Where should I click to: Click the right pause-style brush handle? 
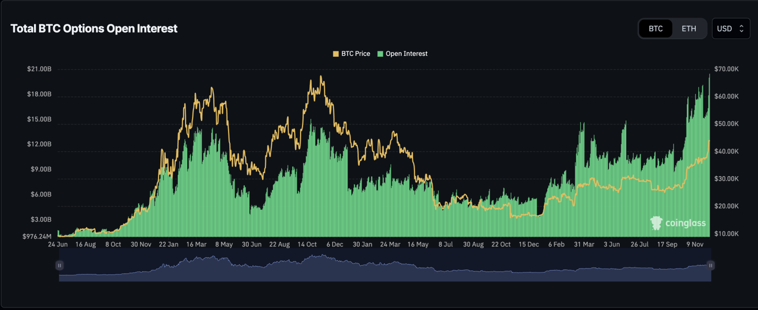[x=711, y=265]
